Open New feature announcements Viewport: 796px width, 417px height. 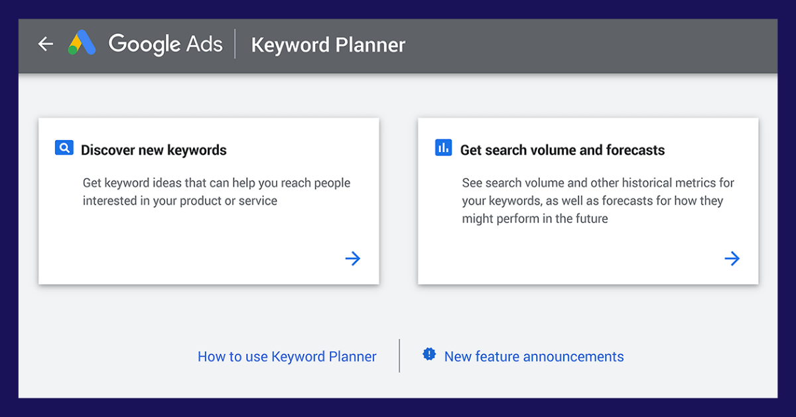[x=533, y=357]
